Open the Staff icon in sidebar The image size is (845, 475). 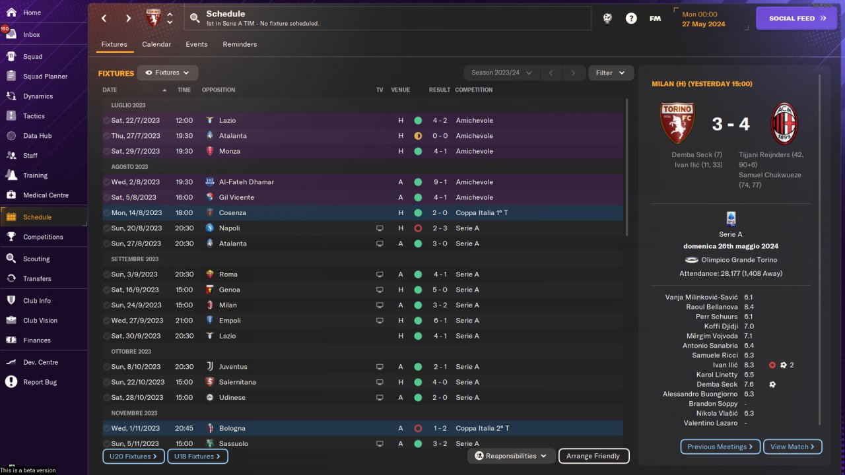point(11,156)
